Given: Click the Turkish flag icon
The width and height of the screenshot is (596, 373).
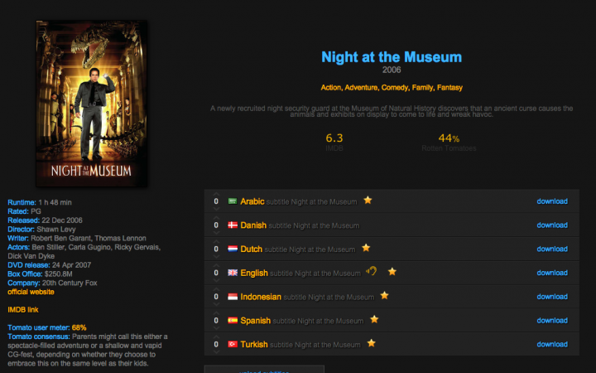Looking at the screenshot, I should click(x=233, y=344).
